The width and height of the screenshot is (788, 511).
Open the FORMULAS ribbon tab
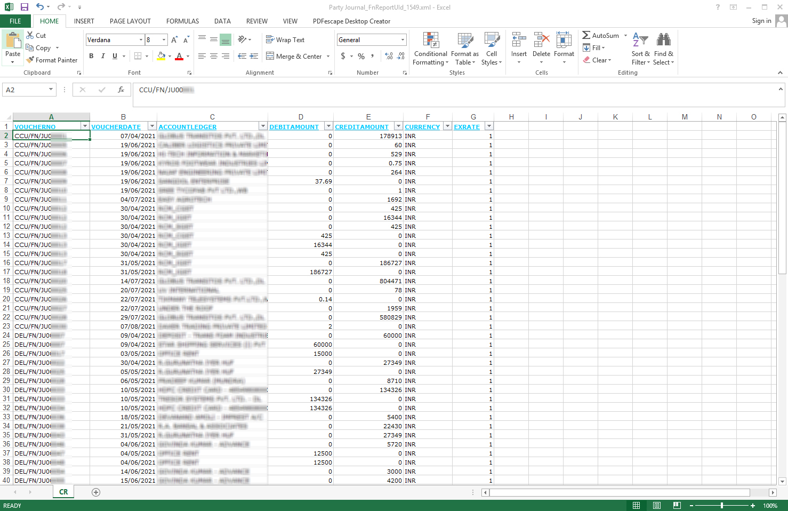182,21
